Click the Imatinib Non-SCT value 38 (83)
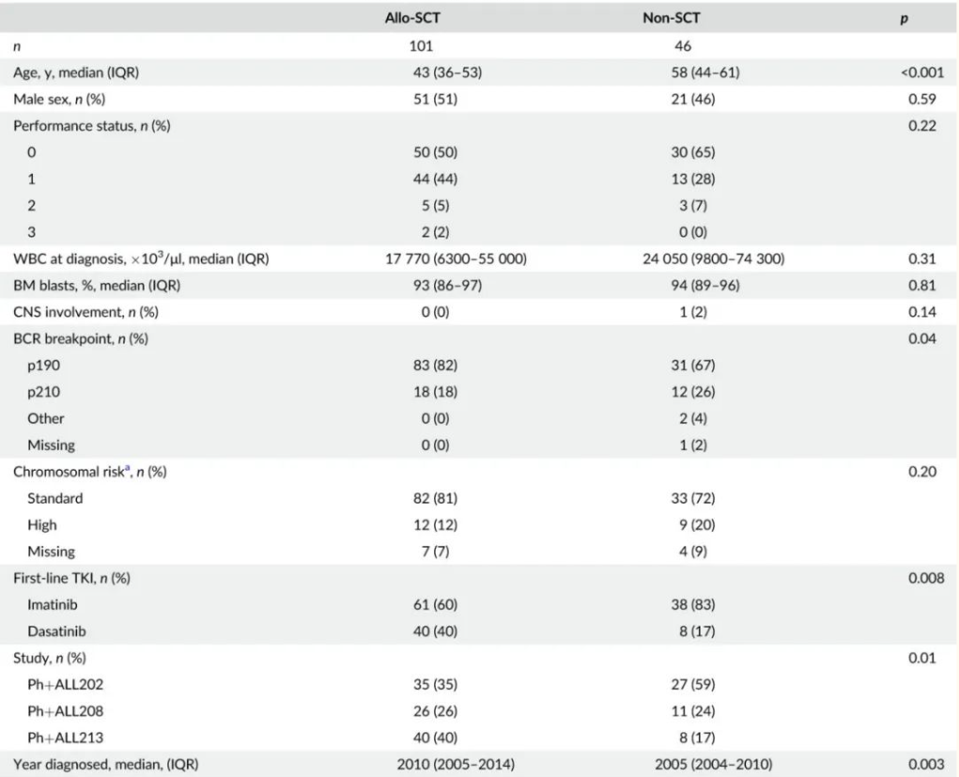Screen dimensions: 959x777 [x=693, y=604]
